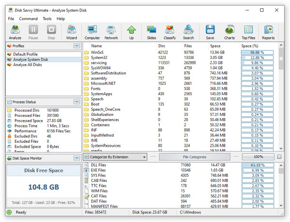Click the System32 12.88 % space bar
Screen dimensions: 290x222
257,57
